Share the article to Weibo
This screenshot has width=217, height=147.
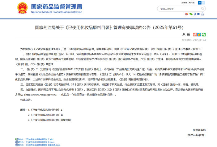click(x=195, y=35)
